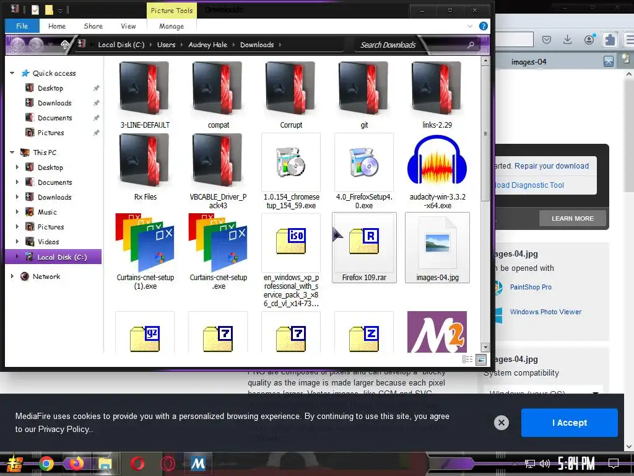The width and height of the screenshot is (634, 476).
Task: Expand Desktop under This PC
Action: point(17,167)
